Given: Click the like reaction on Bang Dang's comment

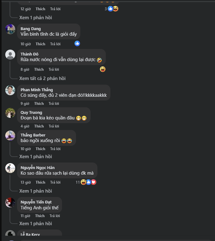Looking at the screenshot, I should (77, 43).
